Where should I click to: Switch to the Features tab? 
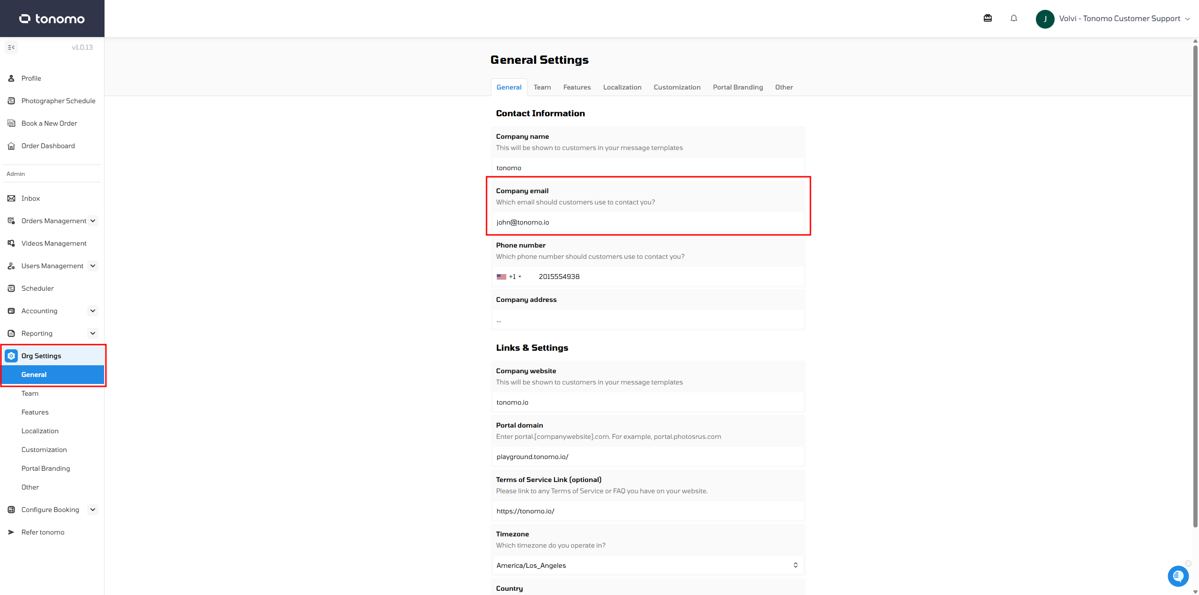click(x=577, y=87)
